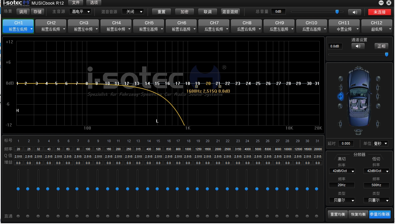
Task: Click the highlighted blue front-left speaker icon
Action: pyautogui.click(x=341, y=97)
